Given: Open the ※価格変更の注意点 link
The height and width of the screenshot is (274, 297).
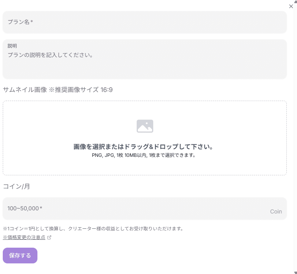Looking at the screenshot, I should (x=24, y=237).
